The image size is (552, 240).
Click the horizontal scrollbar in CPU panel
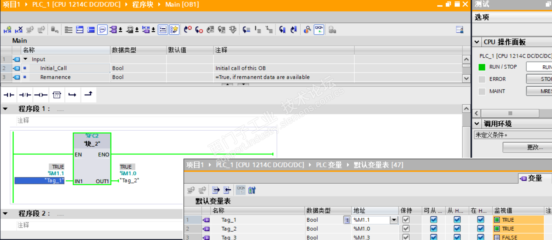pos(510,113)
